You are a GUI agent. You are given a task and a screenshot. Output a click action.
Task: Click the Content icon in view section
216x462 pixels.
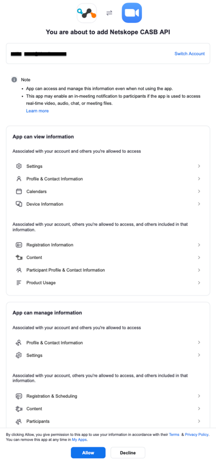(x=19, y=257)
